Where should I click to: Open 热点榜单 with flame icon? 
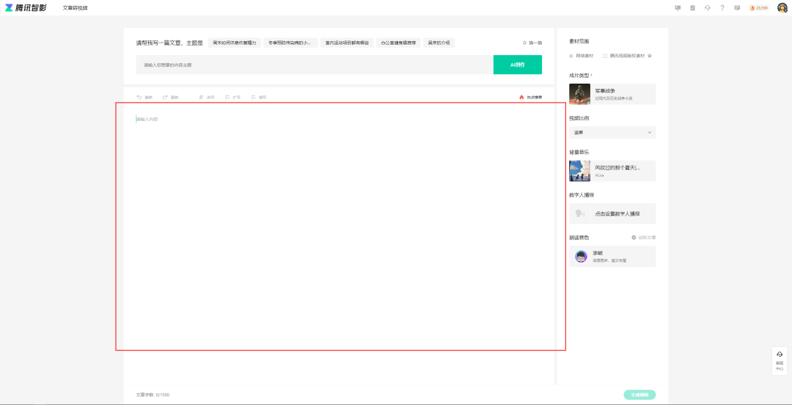click(530, 97)
